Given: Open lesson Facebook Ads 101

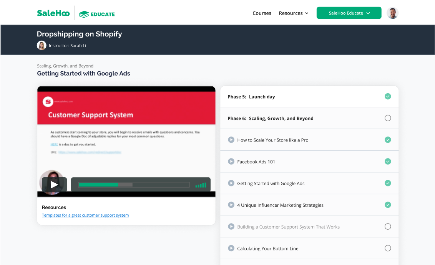Looking at the screenshot, I should pos(256,162).
